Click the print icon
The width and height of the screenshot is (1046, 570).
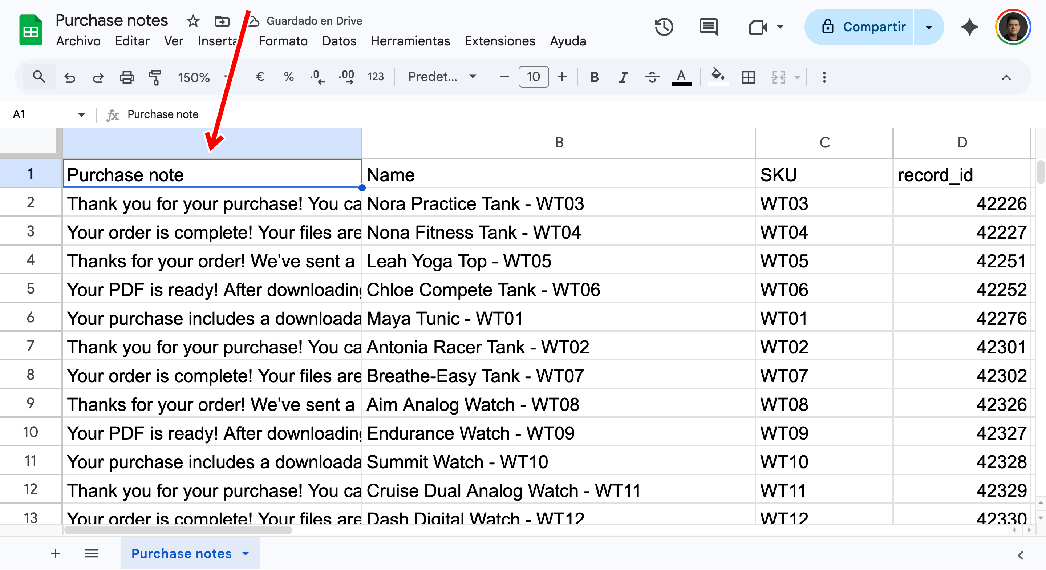pos(127,77)
